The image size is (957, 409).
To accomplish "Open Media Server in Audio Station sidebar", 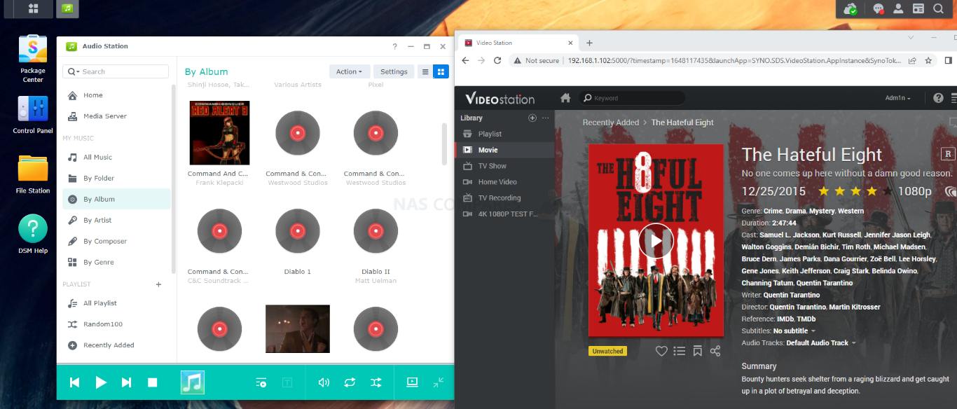I will [x=116, y=116].
